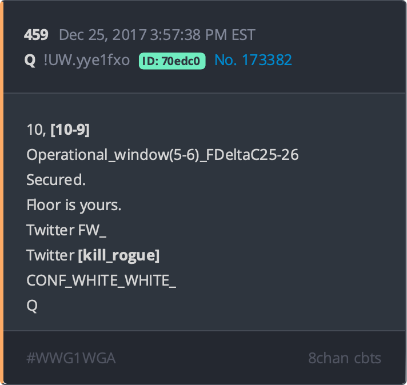Open the No. 173382 post link
Screen dimensions: 407x385
tap(253, 60)
